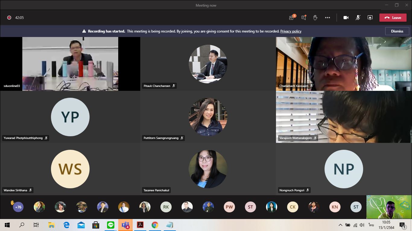Open Adobe Acrobat from the taskbar
This screenshot has width=412, height=231.
140,225
